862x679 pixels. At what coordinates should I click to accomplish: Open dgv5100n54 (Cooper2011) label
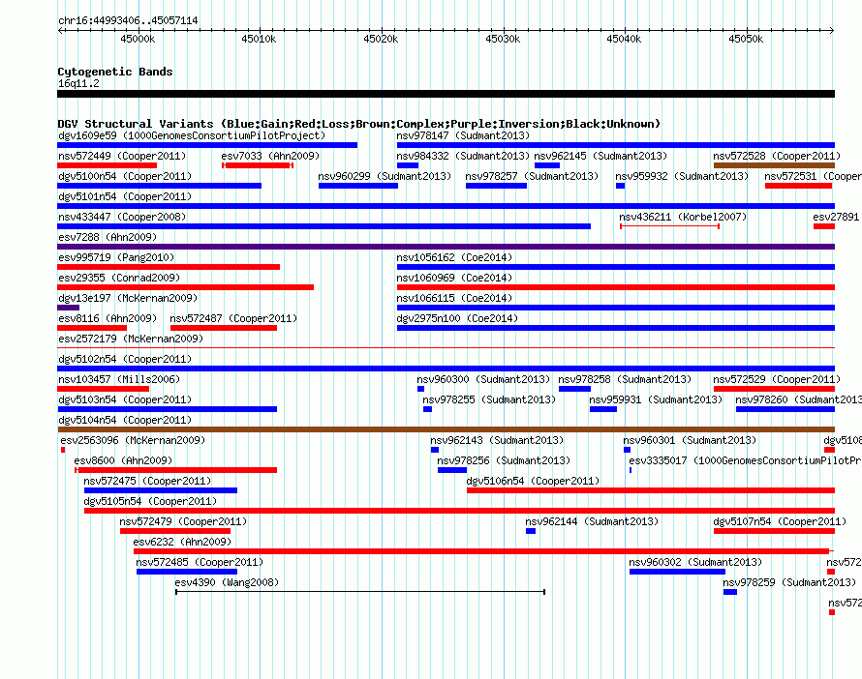click(x=125, y=176)
